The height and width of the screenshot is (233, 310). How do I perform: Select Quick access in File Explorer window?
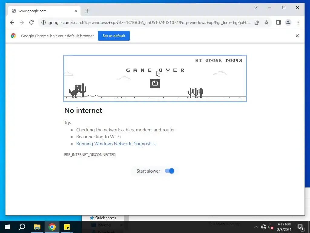click(105, 218)
